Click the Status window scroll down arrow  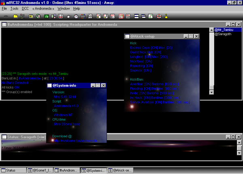tap(239, 153)
